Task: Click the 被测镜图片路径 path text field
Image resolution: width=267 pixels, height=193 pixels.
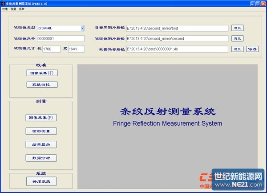Action: [x=177, y=39]
